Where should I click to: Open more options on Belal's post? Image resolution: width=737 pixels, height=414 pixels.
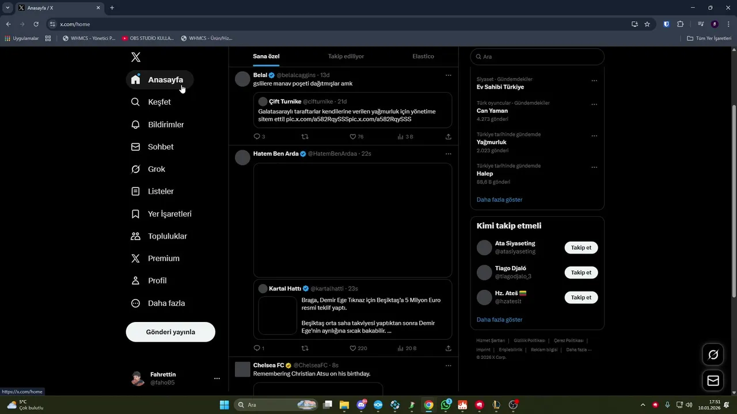coord(449,75)
